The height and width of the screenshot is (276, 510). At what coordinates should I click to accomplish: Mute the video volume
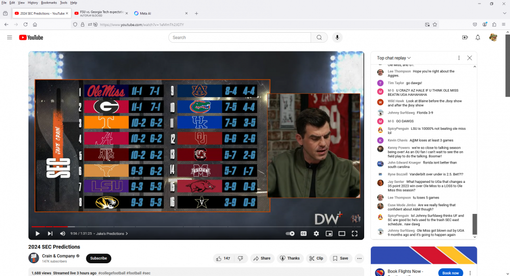[63, 234]
